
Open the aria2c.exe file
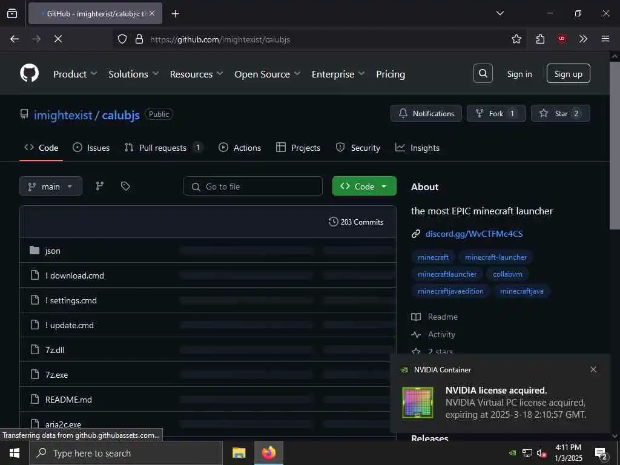pos(63,424)
